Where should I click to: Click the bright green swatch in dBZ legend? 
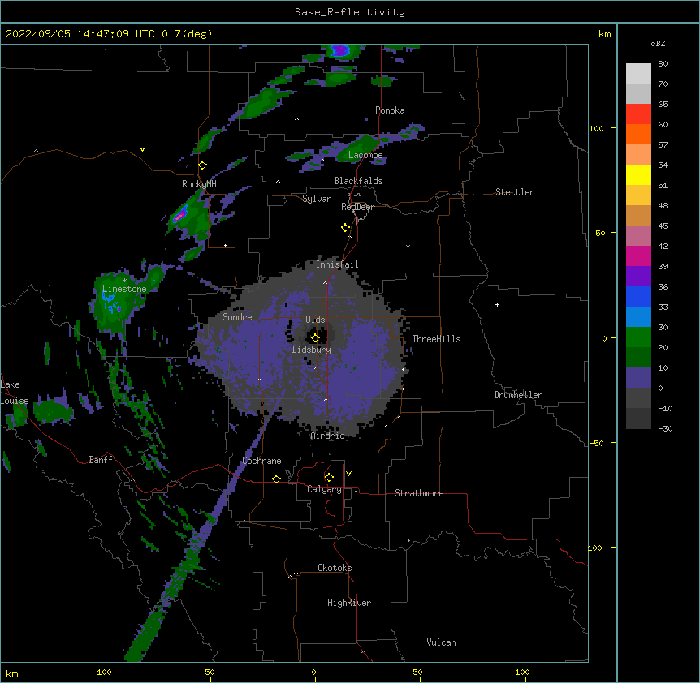pyautogui.click(x=638, y=337)
